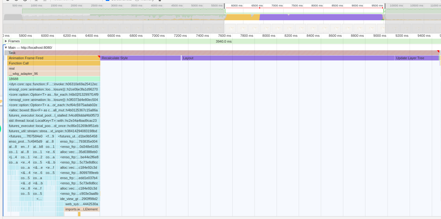441x219 pixels.
Task: Select the 'real' flame chart entry
Action: tap(54, 68)
